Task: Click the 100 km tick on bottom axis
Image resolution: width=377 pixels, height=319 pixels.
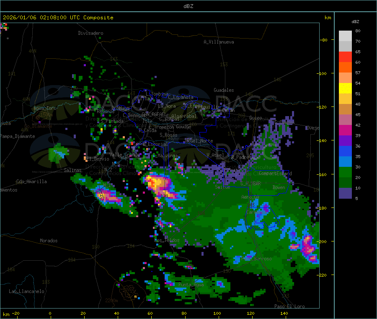Action: [217, 313]
